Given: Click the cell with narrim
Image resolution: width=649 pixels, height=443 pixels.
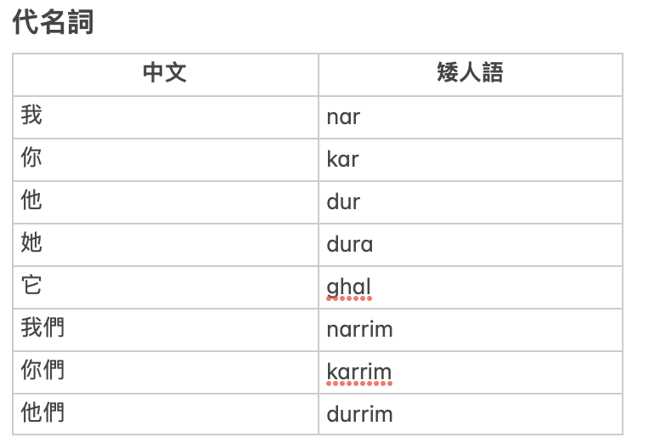Looking at the screenshot, I should point(471,330).
